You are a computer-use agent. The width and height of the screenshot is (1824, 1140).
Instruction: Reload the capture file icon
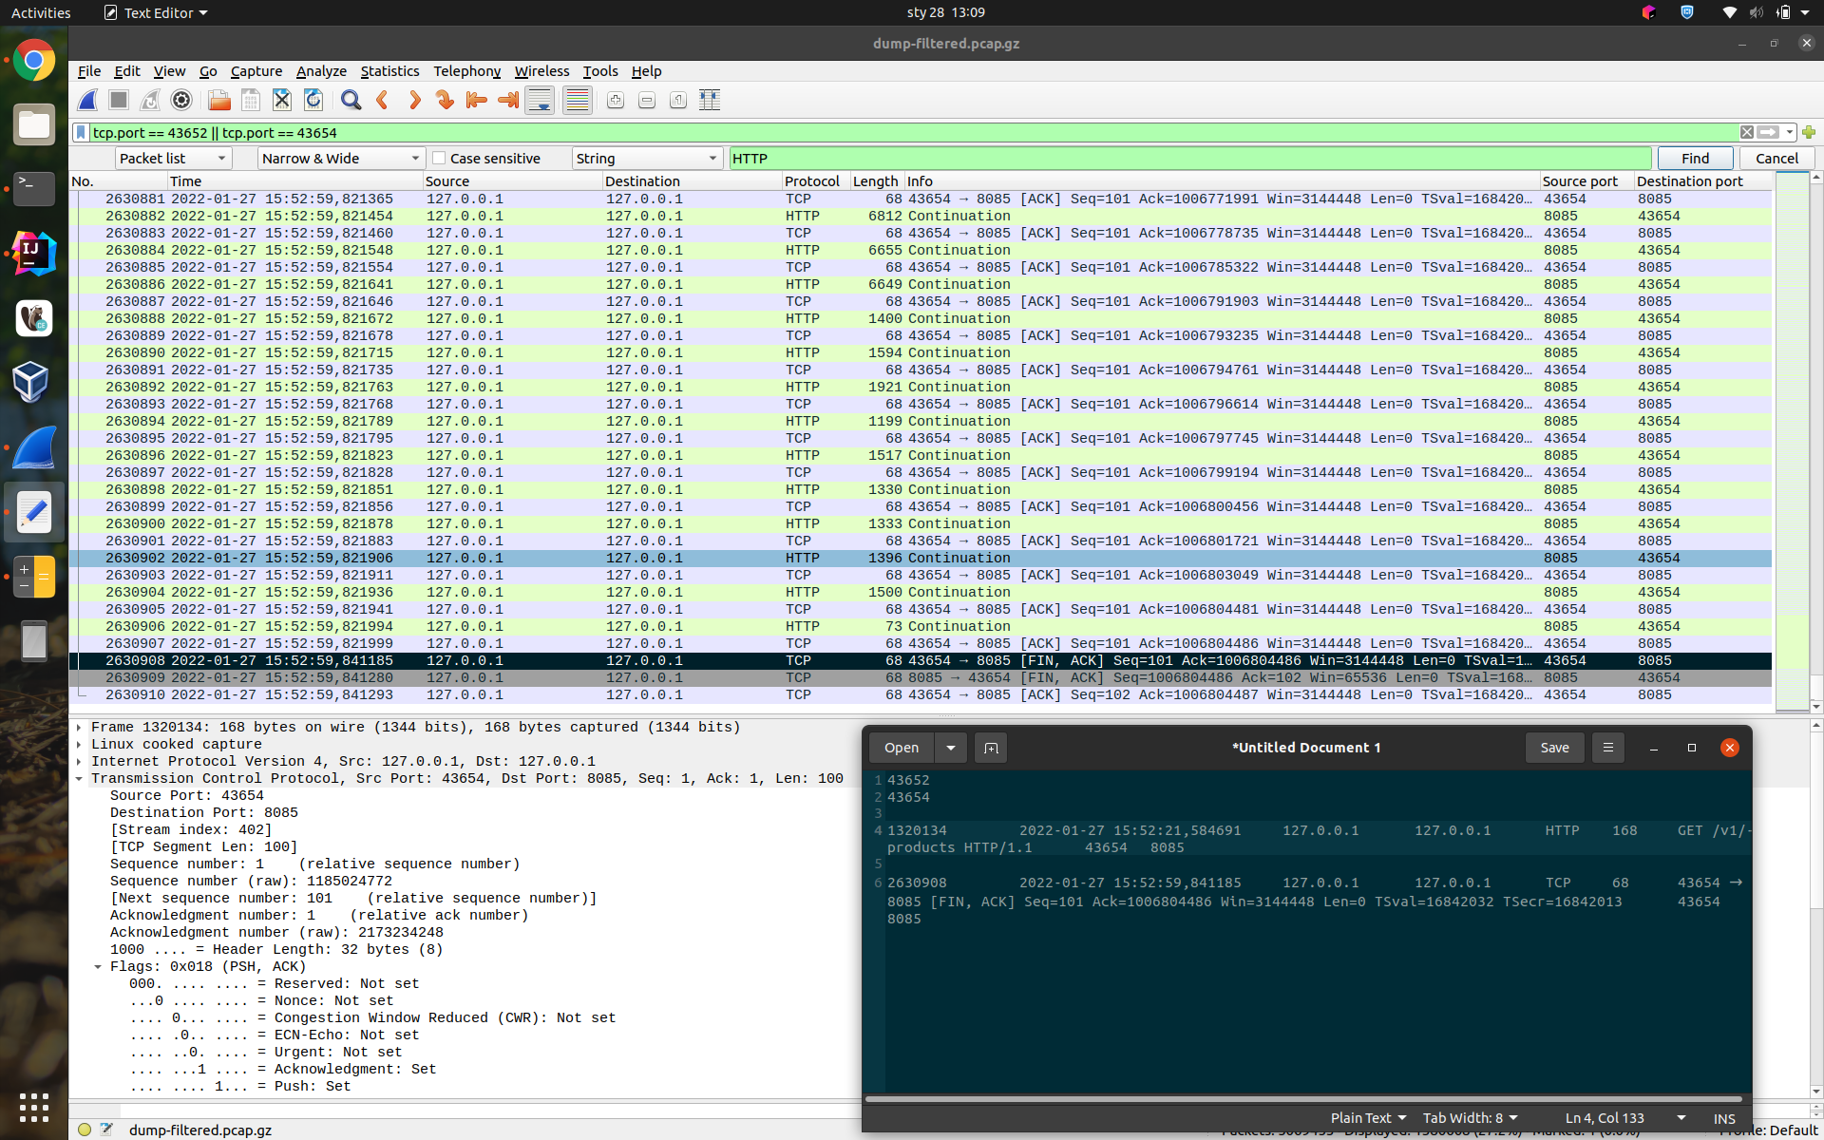313,100
